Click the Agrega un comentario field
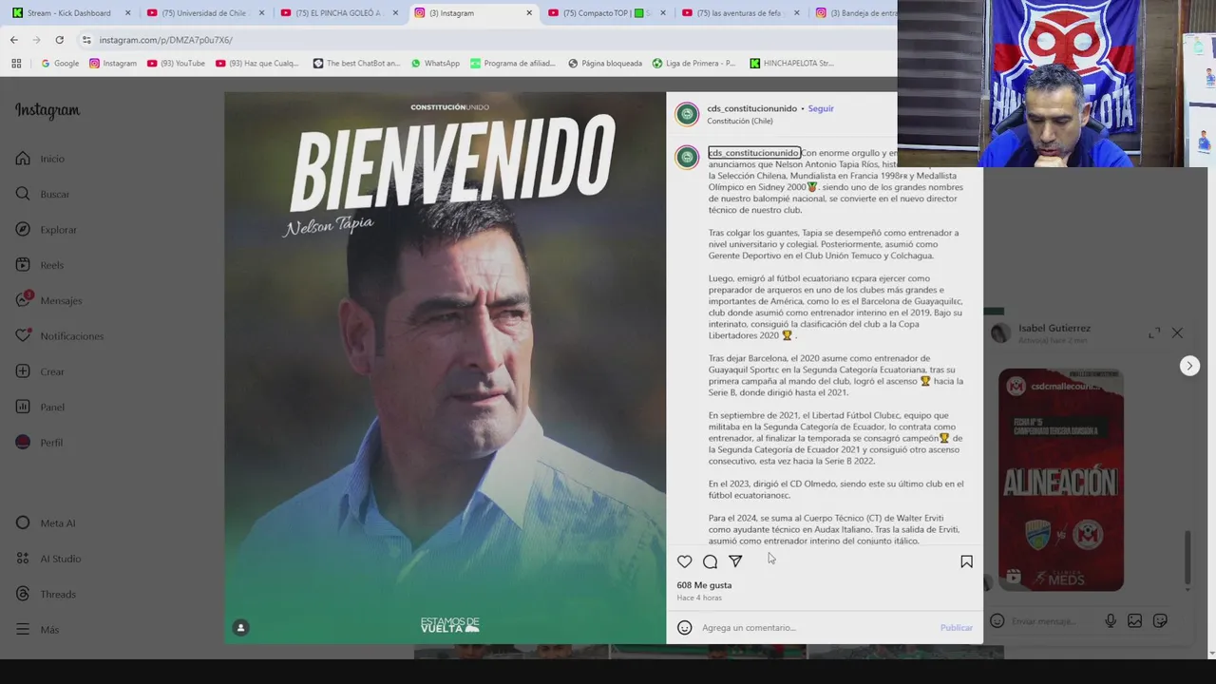 coord(817,627)
